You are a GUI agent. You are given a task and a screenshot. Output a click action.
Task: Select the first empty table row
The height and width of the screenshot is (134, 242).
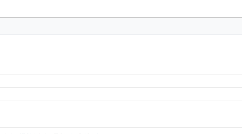[121, 41]
